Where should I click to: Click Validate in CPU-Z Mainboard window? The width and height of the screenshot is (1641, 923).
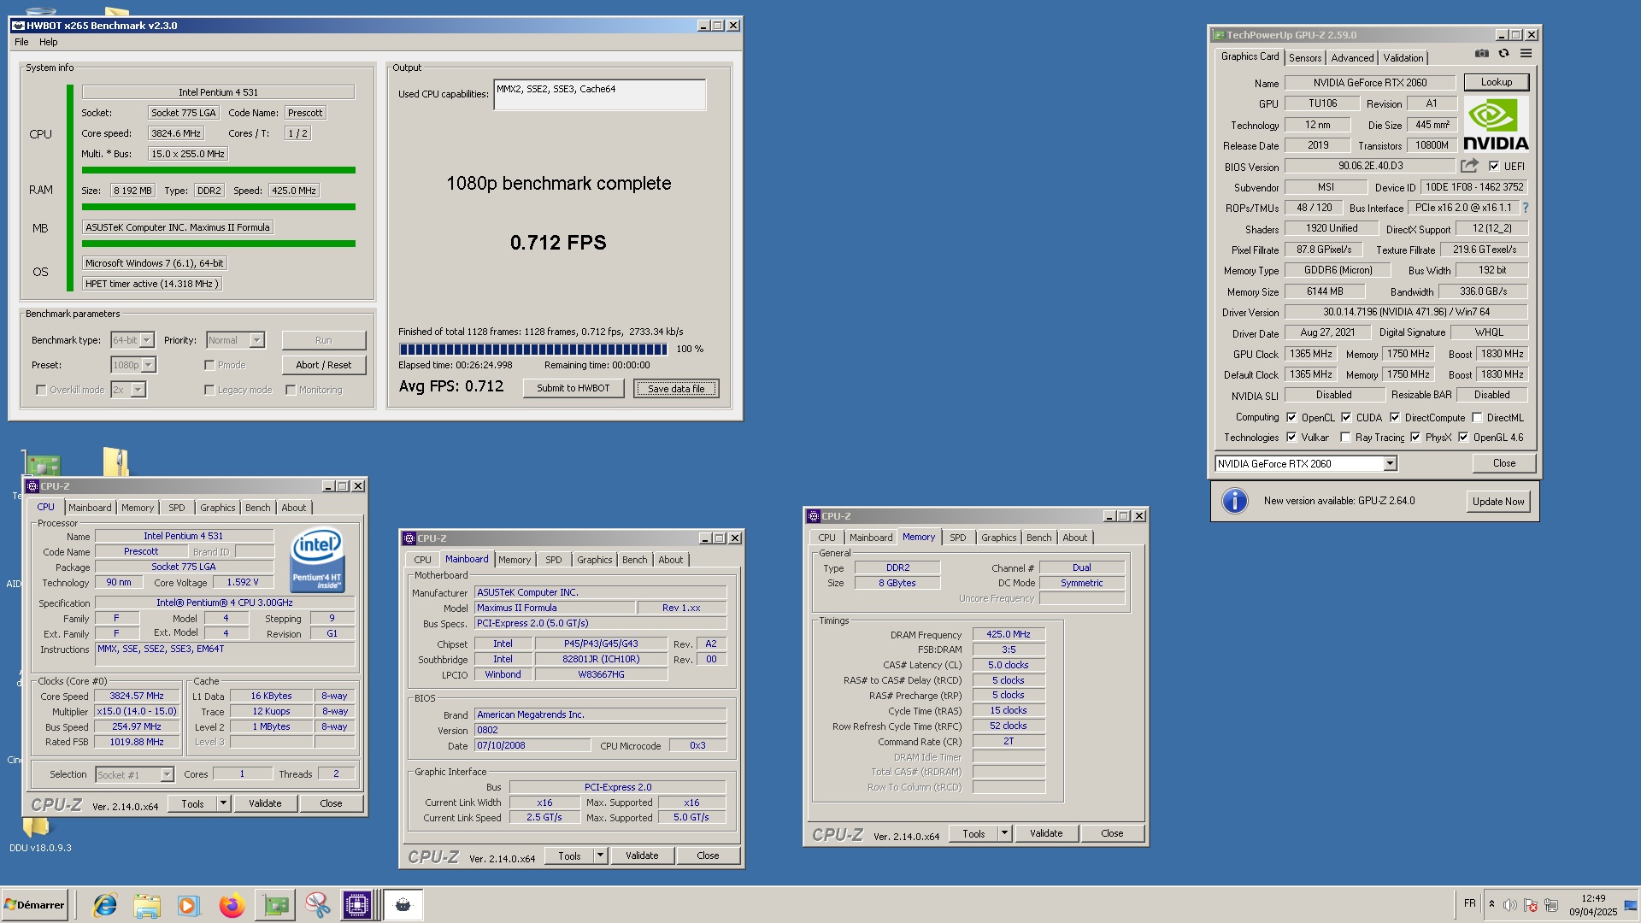tap(642, 855)
